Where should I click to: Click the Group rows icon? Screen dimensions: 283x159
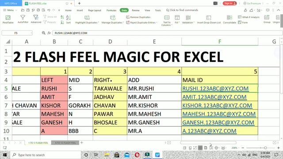click(267, 18)
